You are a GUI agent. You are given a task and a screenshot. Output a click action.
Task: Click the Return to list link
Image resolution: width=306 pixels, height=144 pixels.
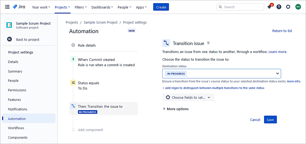click(282, 31)
